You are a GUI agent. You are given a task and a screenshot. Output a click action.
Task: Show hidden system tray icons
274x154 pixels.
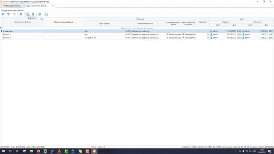click(236, 151)
